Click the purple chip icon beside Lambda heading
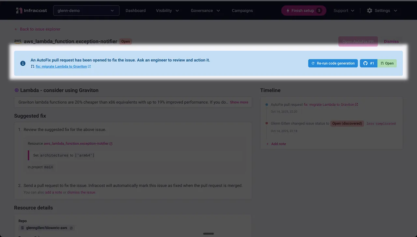 [x=17, y=90]
